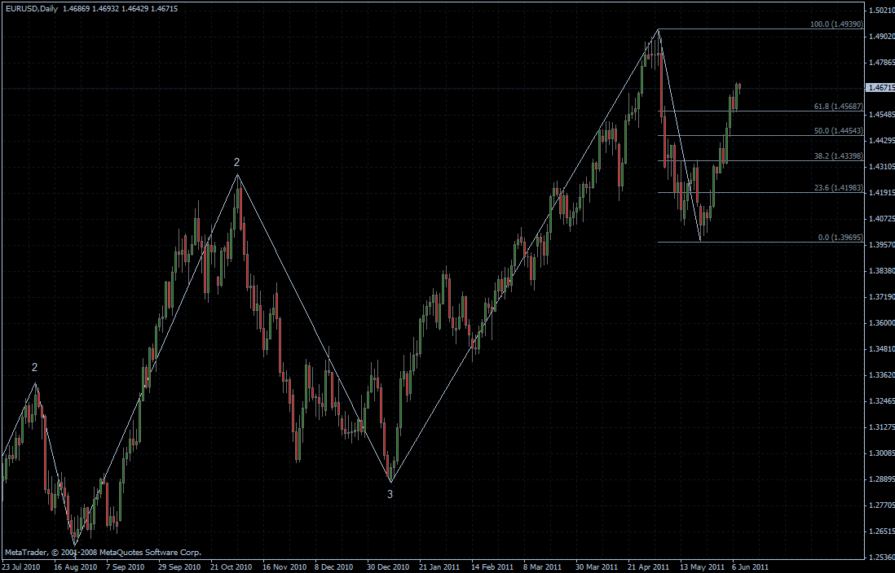Click the current price tag 1.46715
Image resolution: width=895 pixels, height=573 pixels.
pyautogui.click(x=880, y=88)
